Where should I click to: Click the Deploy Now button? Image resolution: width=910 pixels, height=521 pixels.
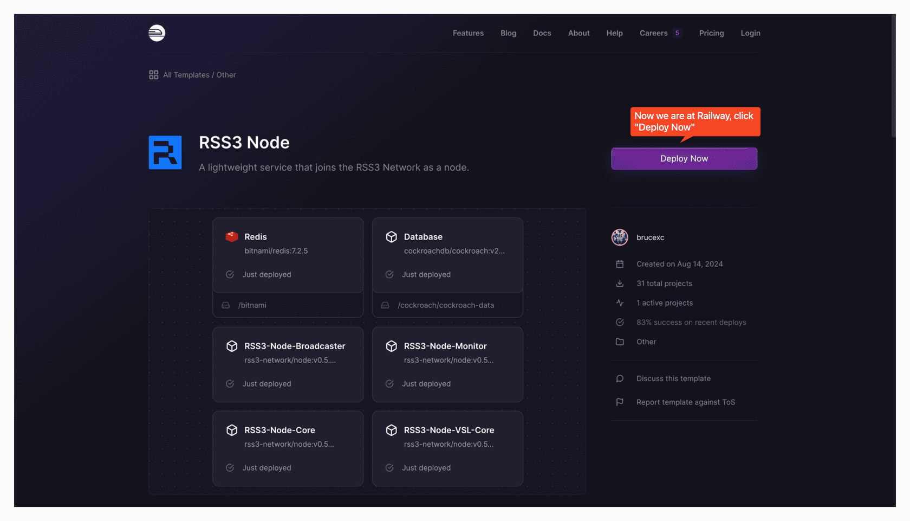tap(684, 159)
